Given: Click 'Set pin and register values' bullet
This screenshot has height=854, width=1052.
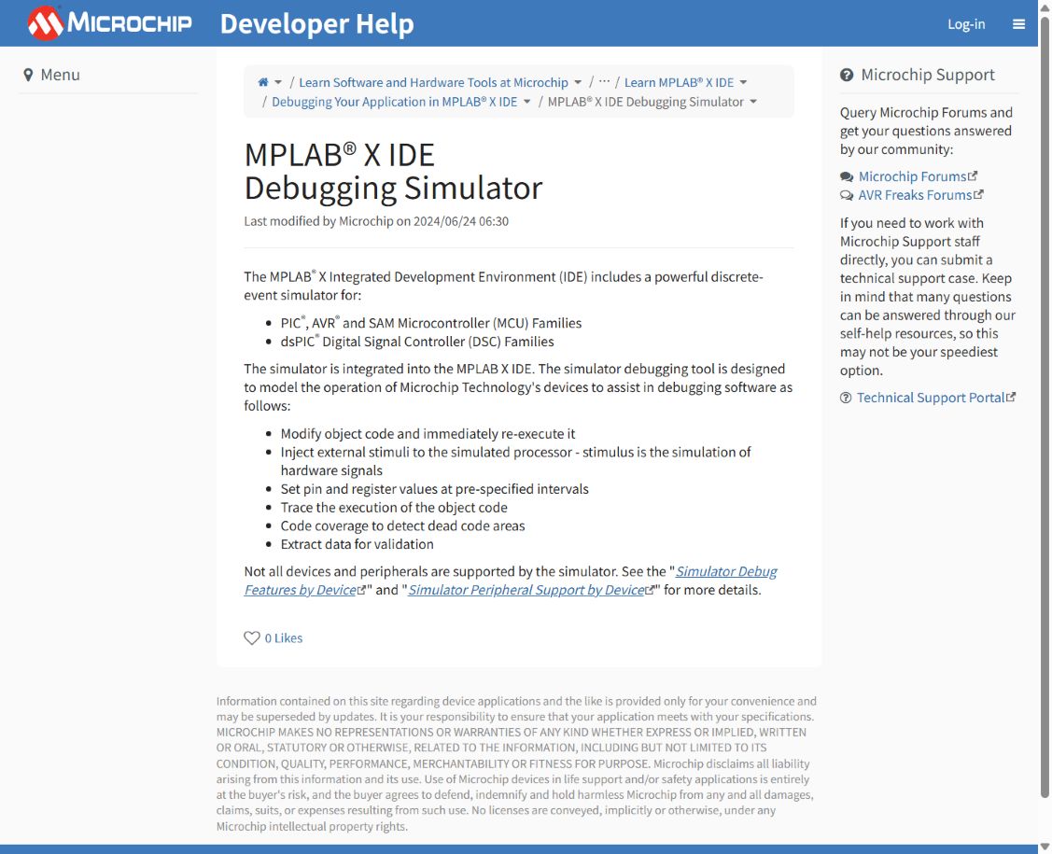Looking at the screenshot, I should (x=434, y=489).
